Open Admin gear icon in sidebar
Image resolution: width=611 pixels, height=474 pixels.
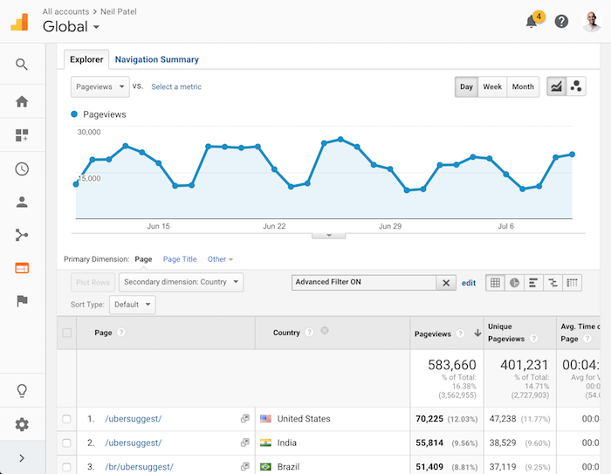(22, 424)
